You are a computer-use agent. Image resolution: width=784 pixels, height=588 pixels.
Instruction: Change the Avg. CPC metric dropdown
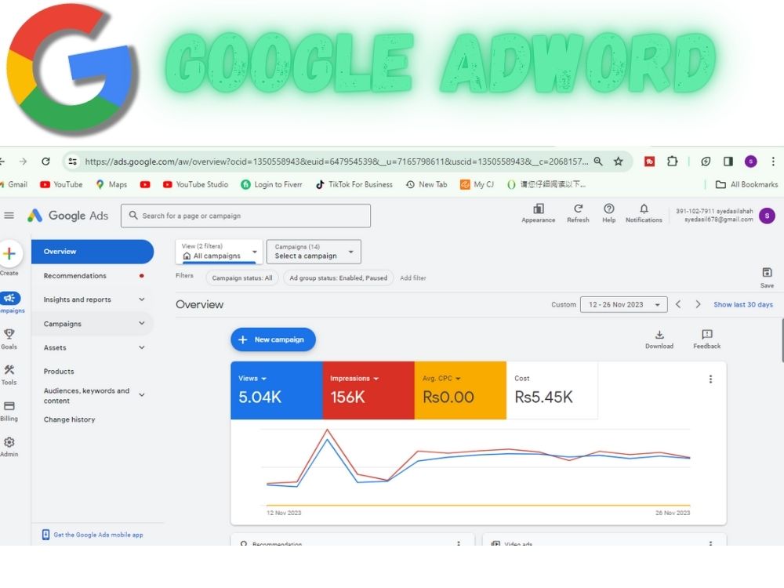(x=441, y=379)
